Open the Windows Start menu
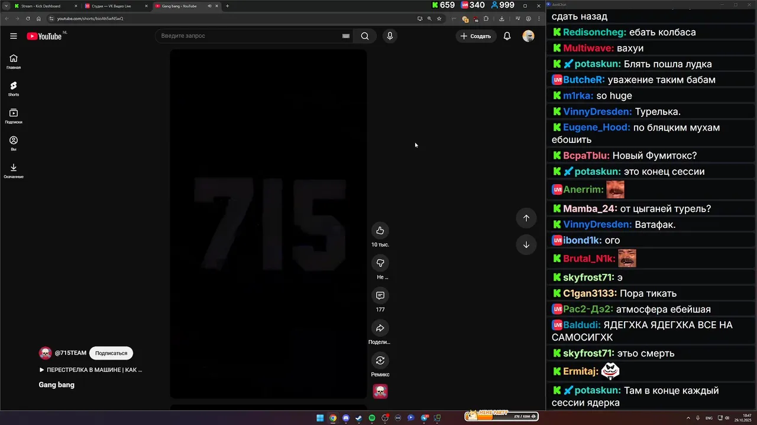757x425 pixels. pyautogui.click(x=320, y=418)
